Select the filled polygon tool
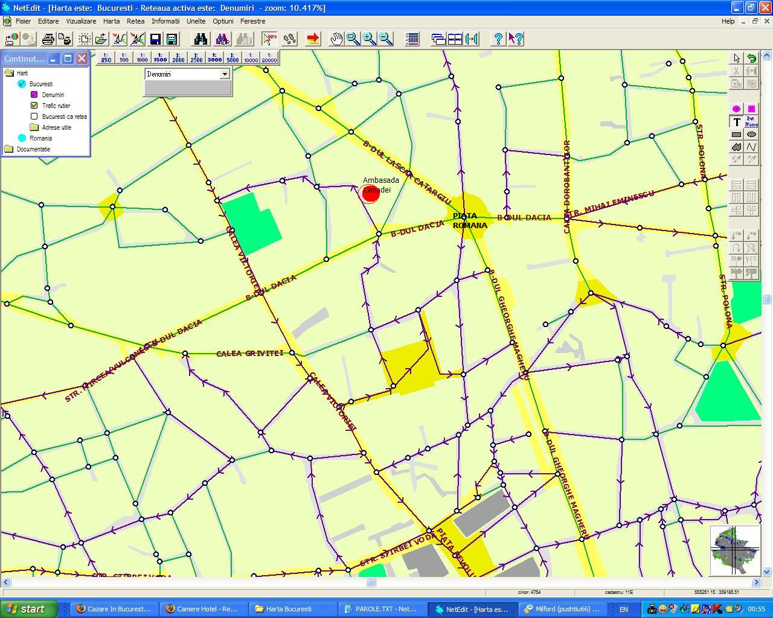 [x=736, y=147]
